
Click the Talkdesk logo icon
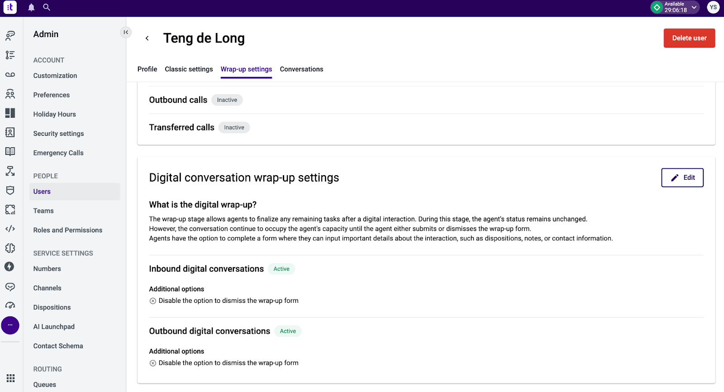tap(10, 7)
